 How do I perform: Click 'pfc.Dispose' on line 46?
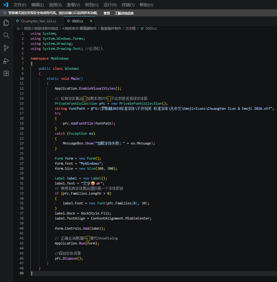point(66,258)
